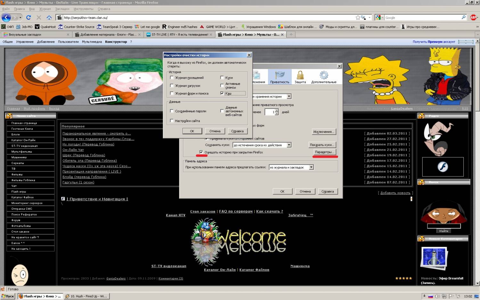Open the QuakeHost bookmark
Screen dimensions: 480x300
tap(45, 27)
